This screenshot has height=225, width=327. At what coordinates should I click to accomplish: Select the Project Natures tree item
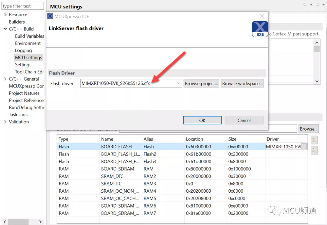coord(24,93)
